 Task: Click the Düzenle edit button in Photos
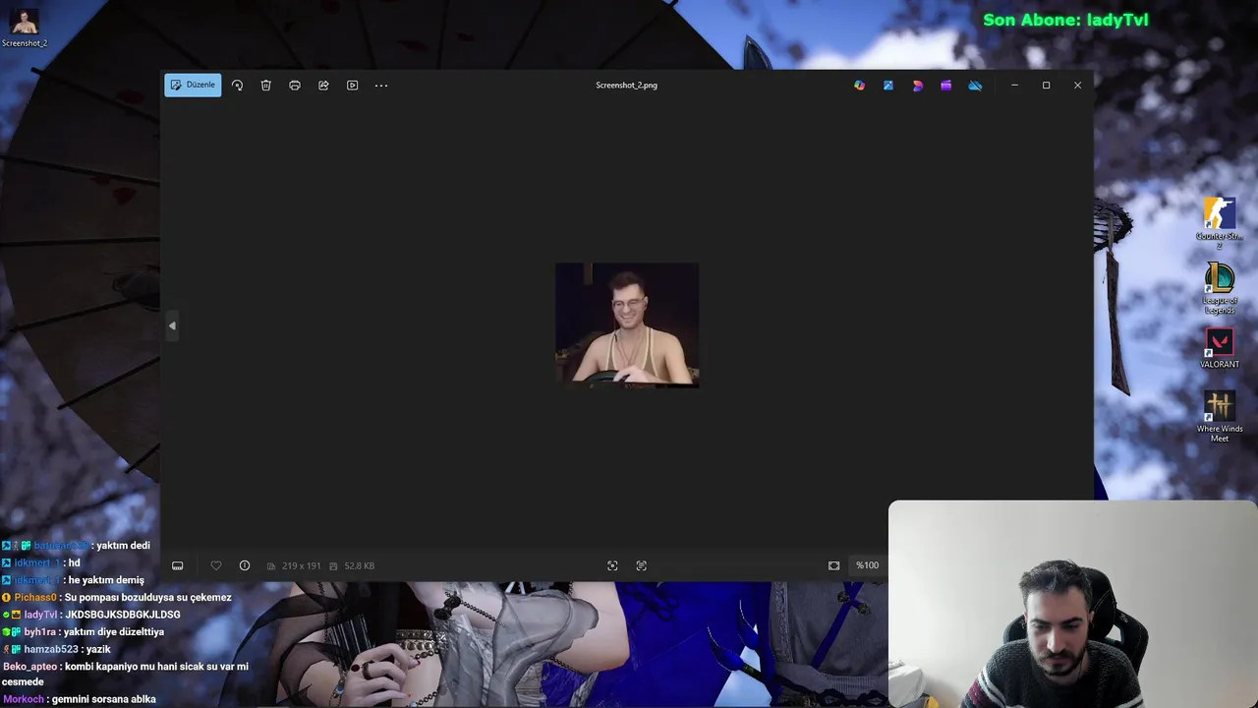point(193,85)
